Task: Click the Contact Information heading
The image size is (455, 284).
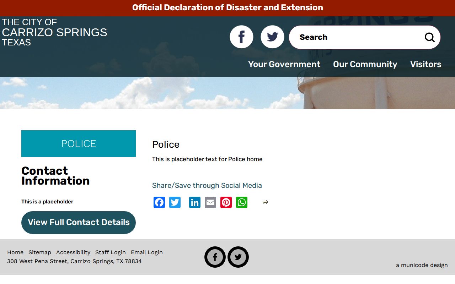Action: coord(55,176)
